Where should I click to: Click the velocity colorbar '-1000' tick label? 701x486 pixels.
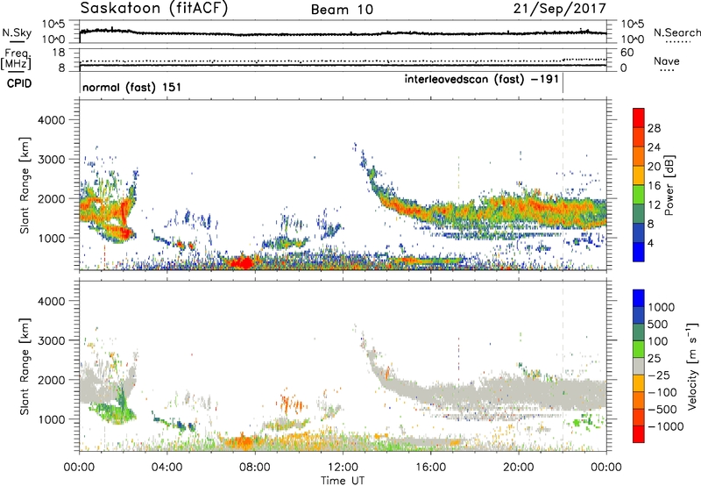(x=666, y=426)
